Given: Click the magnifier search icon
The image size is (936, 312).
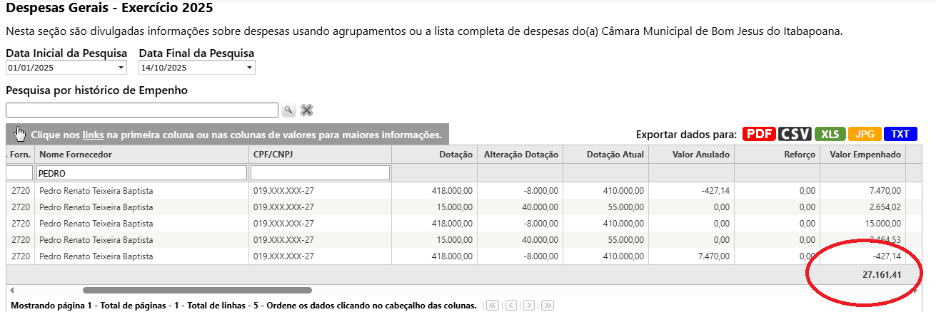Looking at the screenshot, I should coord(288,110).
